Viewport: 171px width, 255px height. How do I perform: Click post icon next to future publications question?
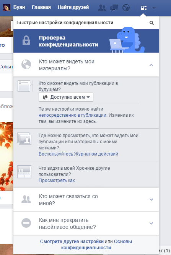24,86
